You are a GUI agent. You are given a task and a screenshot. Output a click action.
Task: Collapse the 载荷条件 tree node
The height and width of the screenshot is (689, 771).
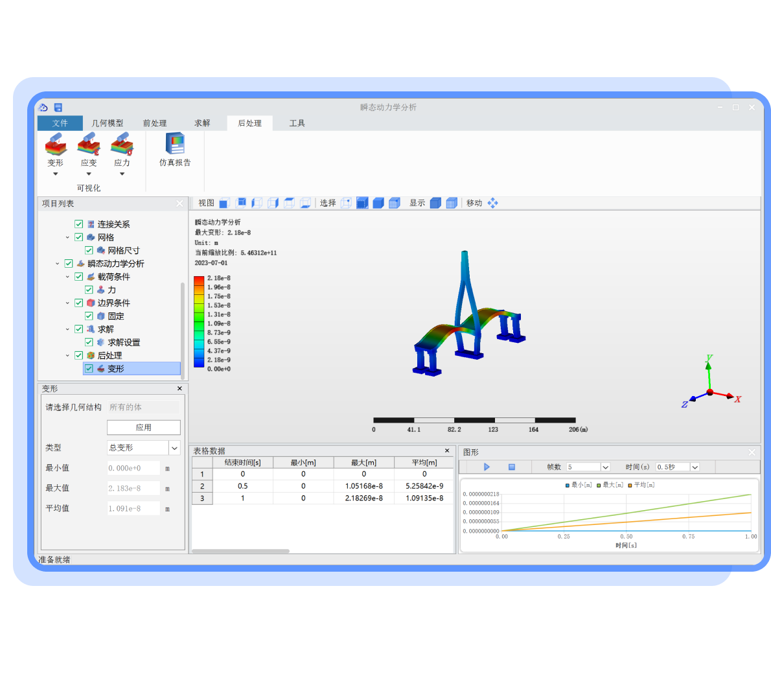pyautogui.click(x=67, y=277)
